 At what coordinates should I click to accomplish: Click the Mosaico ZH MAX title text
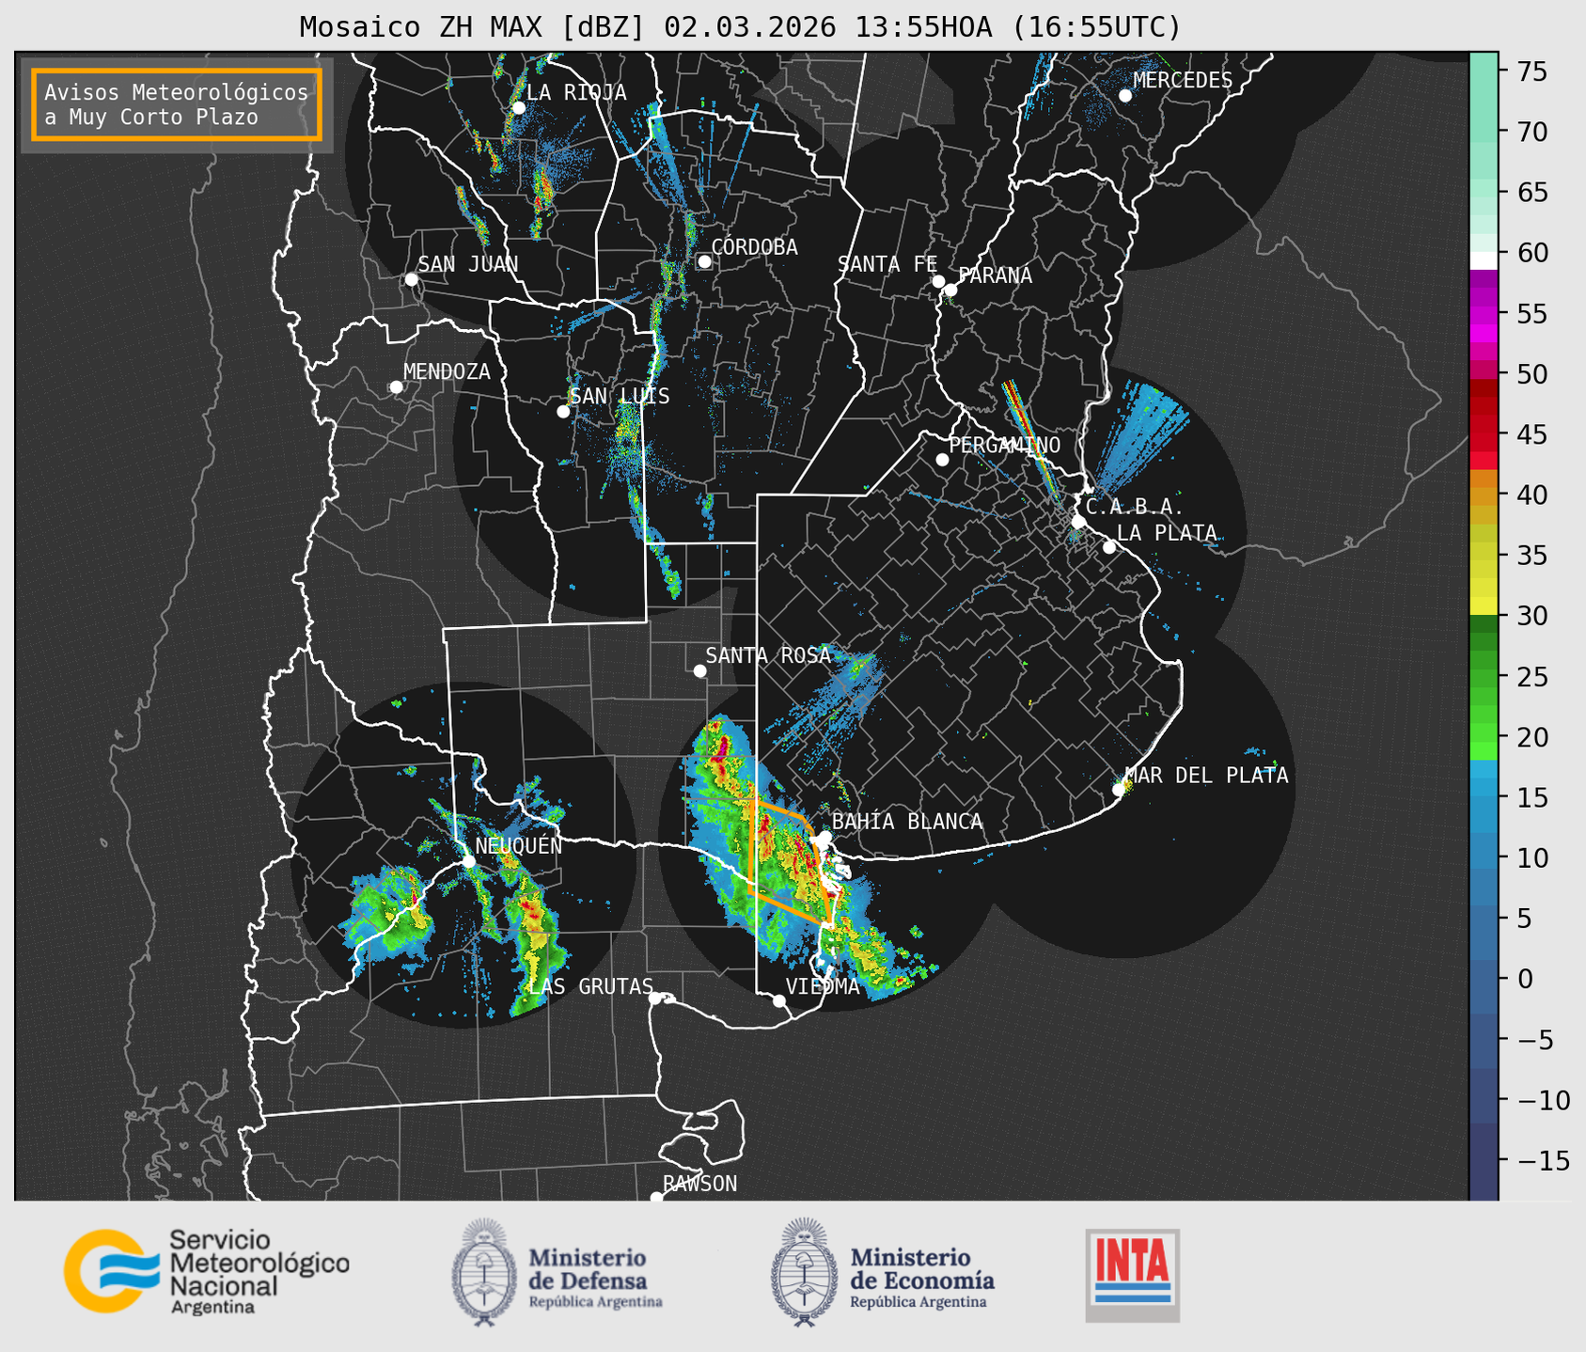(739, 27)
